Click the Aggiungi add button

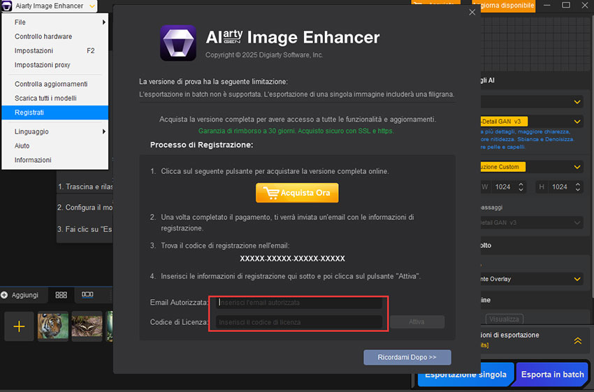tap(20, 295)
